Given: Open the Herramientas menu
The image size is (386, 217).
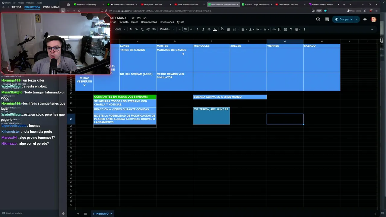Looking at the screenshot, I should pyautogui.click(x=149, y=22).
